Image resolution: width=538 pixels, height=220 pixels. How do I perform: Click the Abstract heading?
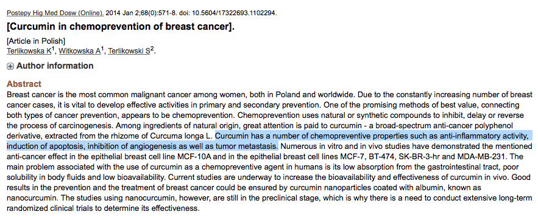click(x=24, y=84)
